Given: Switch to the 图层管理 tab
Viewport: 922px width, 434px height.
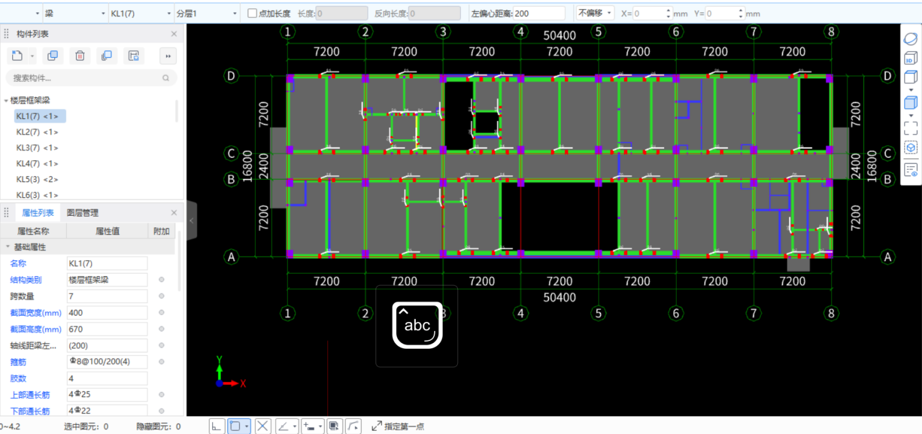Looking at the screenshot, I should [x=83, y=213].
